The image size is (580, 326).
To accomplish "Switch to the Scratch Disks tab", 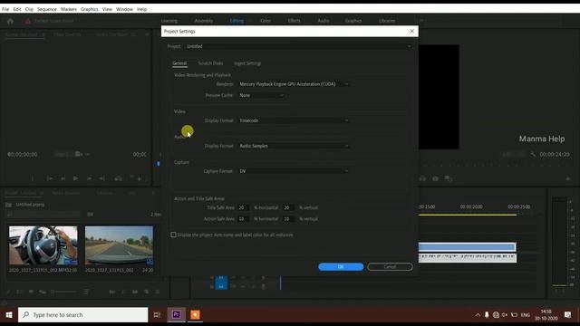I will pos(210,63).
